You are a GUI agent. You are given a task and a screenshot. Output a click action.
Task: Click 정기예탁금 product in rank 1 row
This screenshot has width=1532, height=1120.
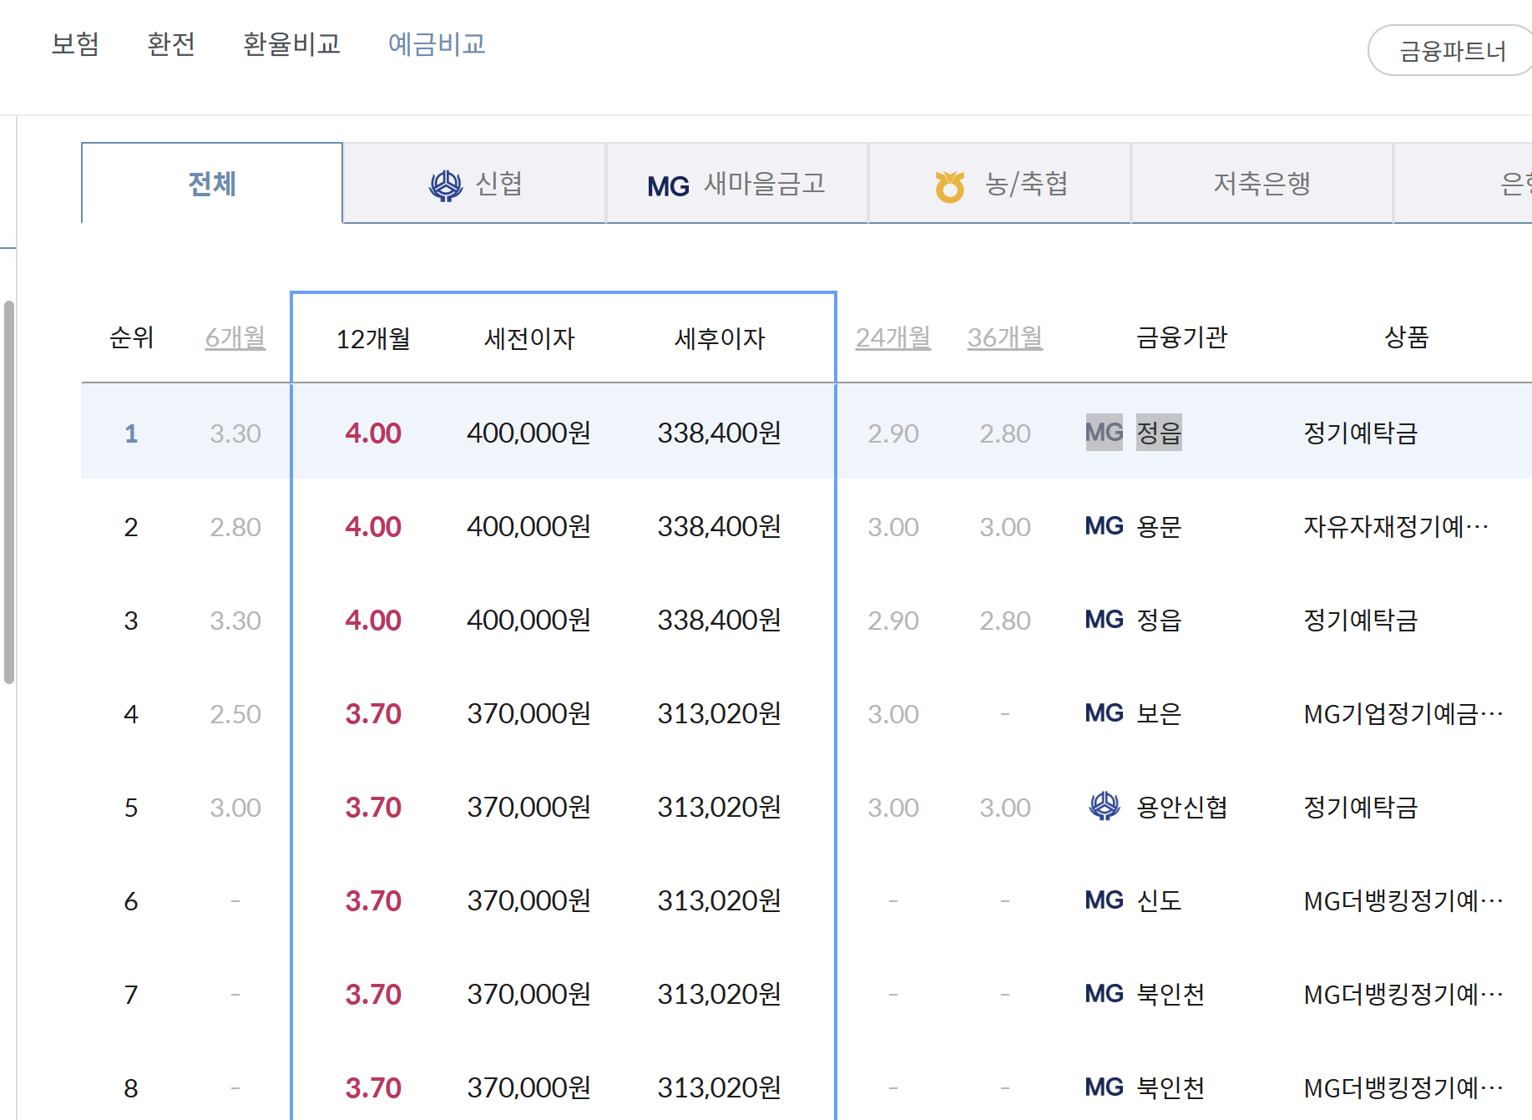point(1361,433)
